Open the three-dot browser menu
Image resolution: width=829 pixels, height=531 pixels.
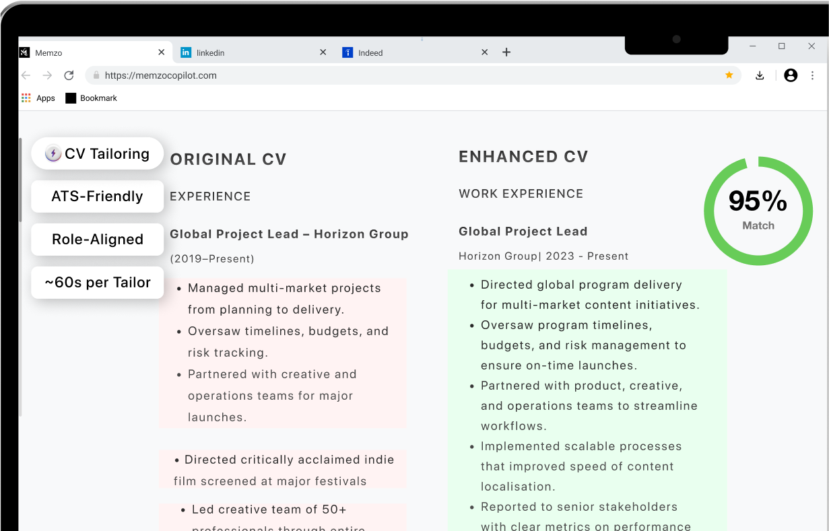(812, 75)
